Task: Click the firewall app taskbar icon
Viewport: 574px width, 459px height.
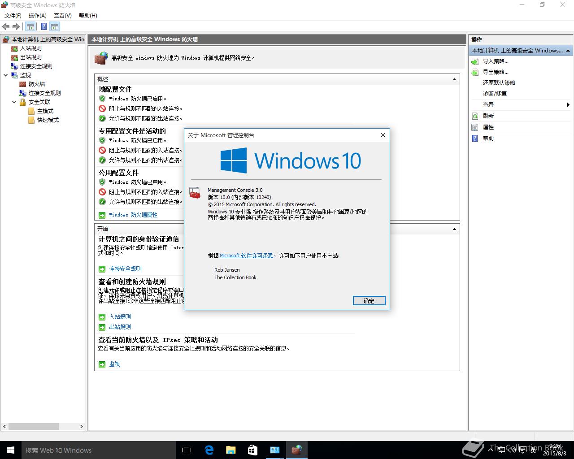Action: pos(296,450)
